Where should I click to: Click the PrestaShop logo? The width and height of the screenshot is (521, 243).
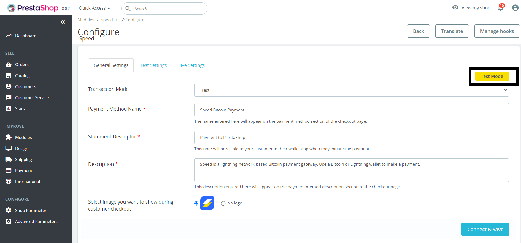click(x=33, y=8)
